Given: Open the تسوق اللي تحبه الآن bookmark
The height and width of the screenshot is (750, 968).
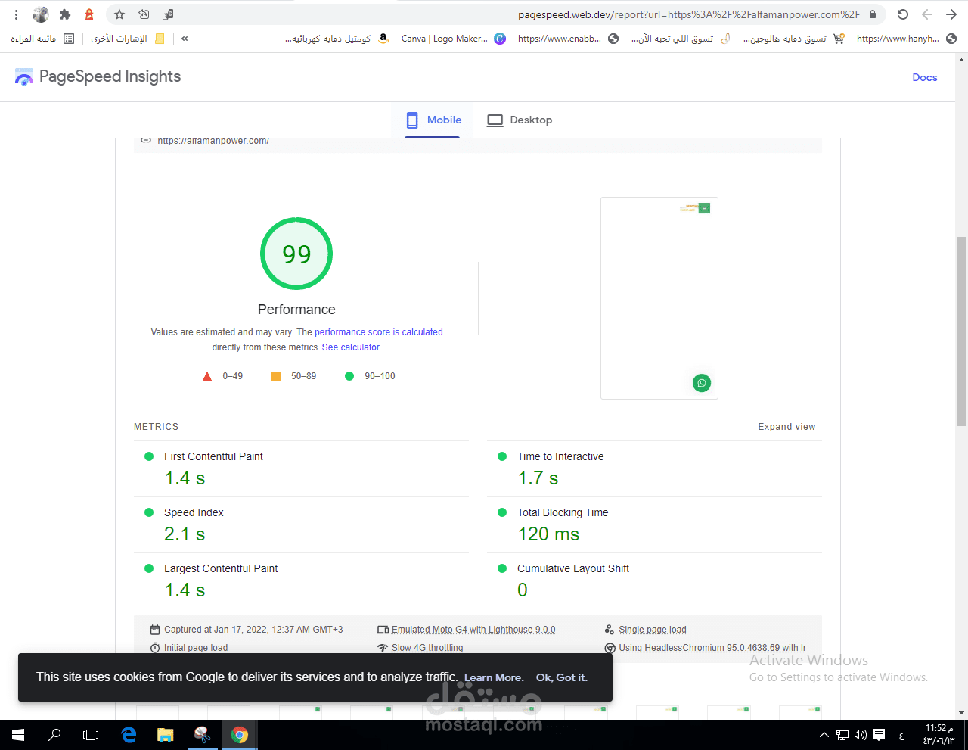Looking at the screenshot, I should [681, 39].
